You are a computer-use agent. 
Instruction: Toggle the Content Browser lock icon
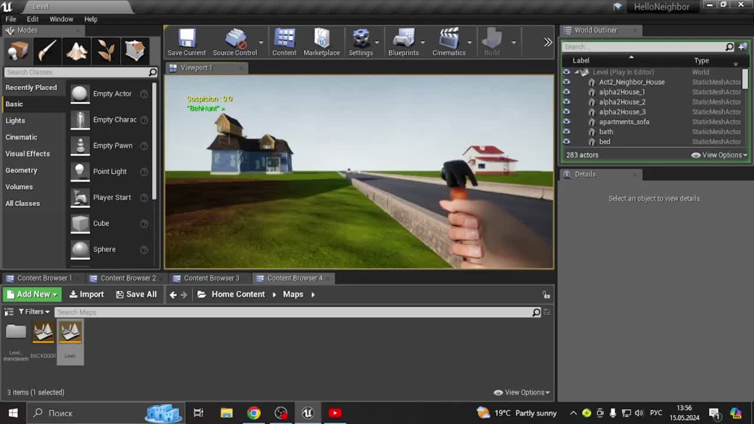click(546, 294)
